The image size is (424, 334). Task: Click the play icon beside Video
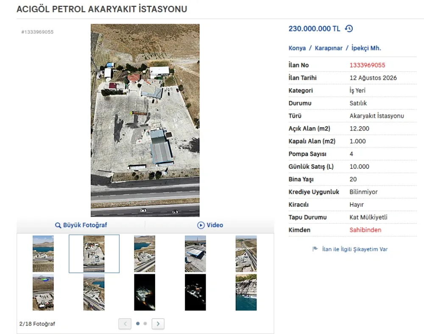click(x=201, y=225)
